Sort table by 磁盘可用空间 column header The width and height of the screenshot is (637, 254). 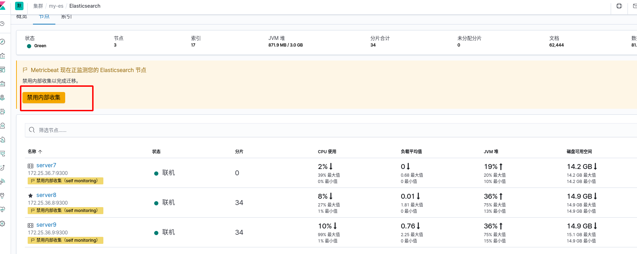click(x=579, y=151)
